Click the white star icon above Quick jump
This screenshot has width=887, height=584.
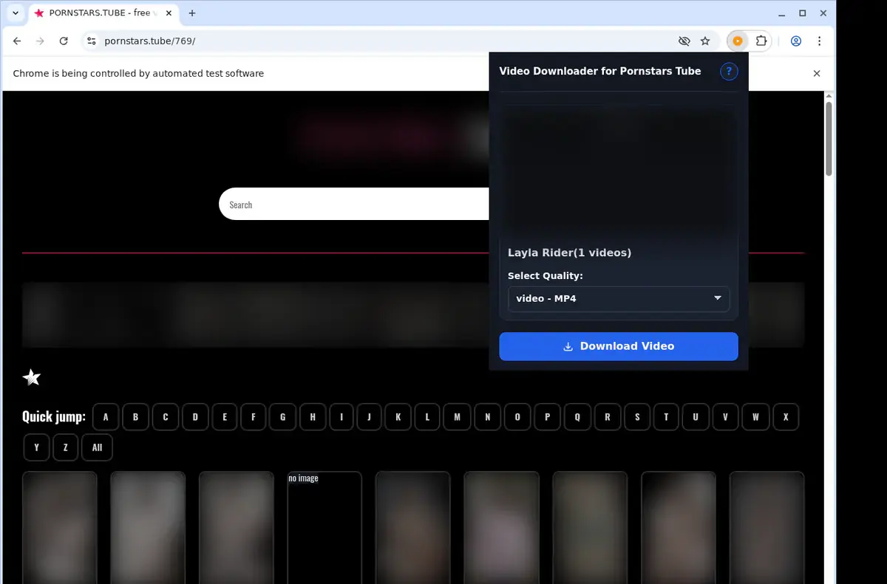[32, 377]
